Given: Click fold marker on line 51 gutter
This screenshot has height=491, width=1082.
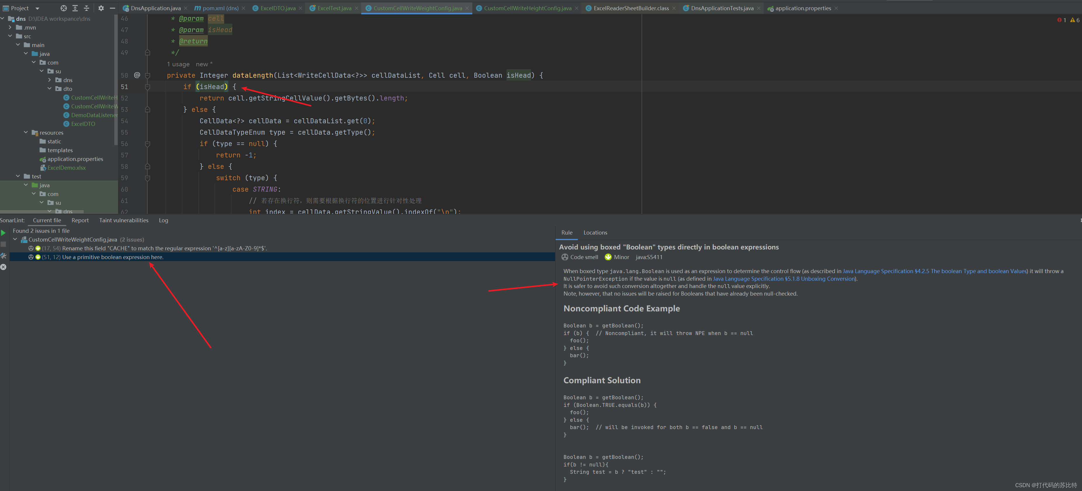Looking at the screenshot, I should 147,87.
